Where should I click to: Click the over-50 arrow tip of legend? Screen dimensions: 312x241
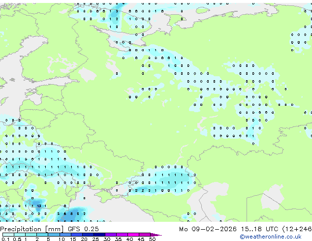[x=156, y=235]
